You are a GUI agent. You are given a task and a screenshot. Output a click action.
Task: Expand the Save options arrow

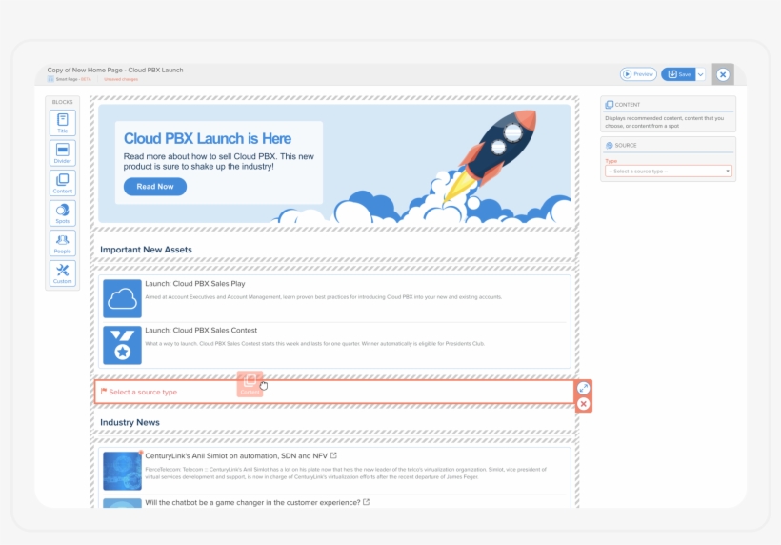click(x=701, y=74)
